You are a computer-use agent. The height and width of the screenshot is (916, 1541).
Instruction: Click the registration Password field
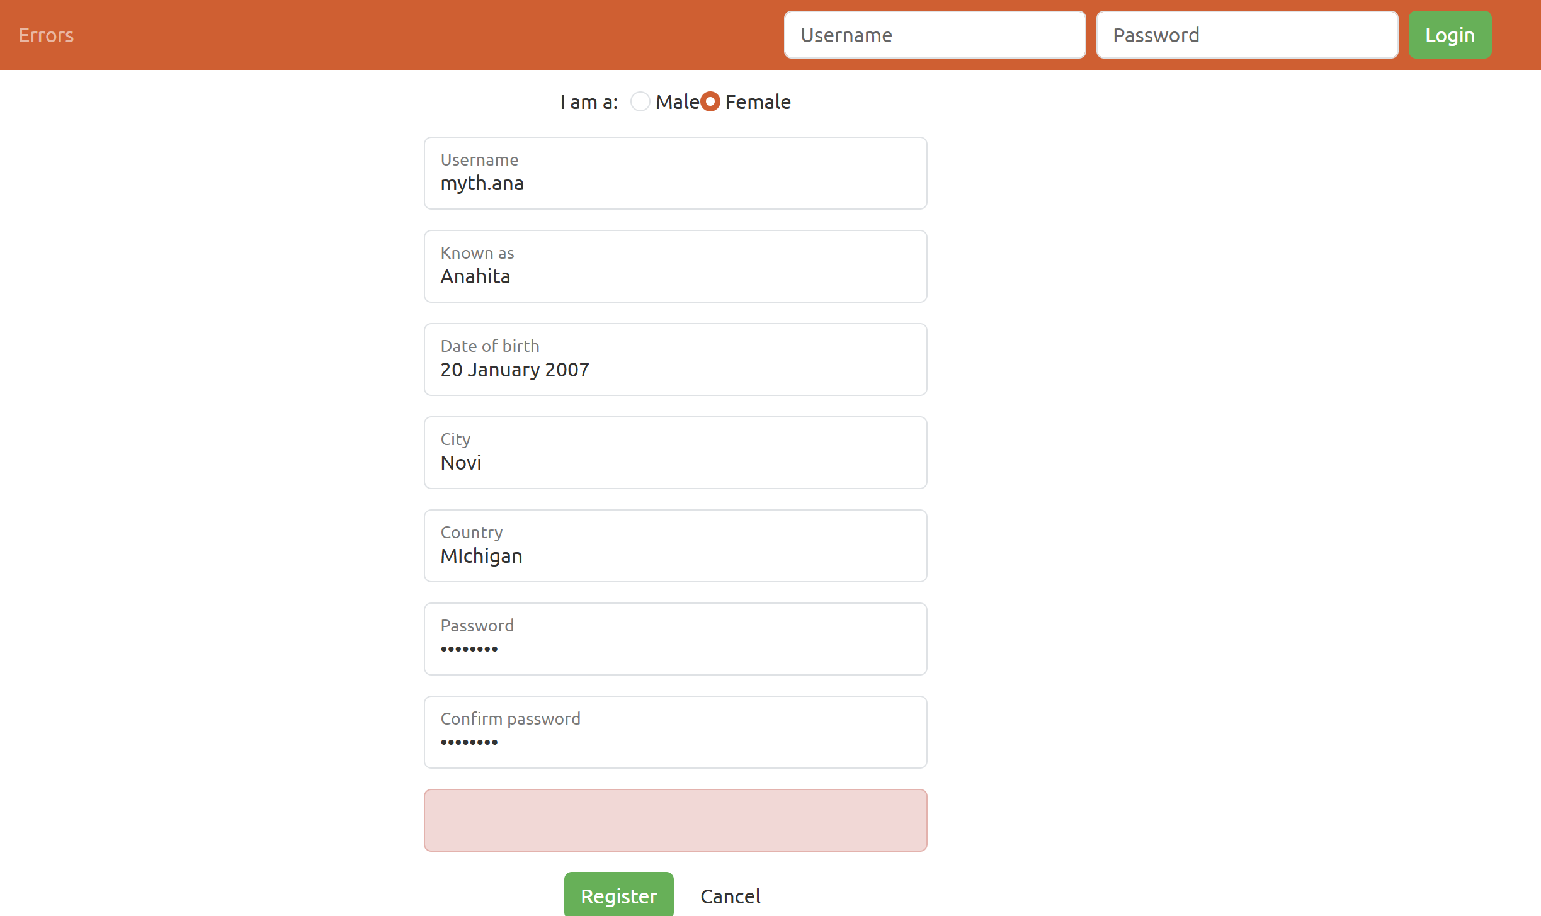(675, 639)
